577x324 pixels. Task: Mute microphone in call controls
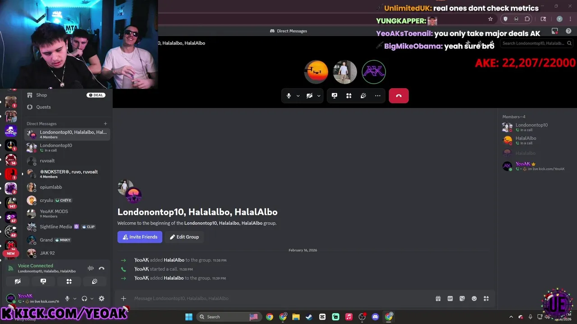pyautogui.click(x=288, y=96)
